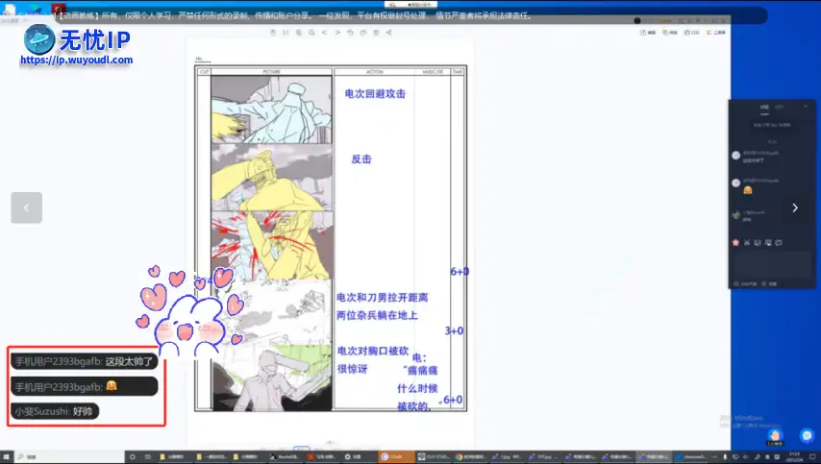Switch to the second tab in chat panel
821x464 pixels.
click(x=780, y=107)
